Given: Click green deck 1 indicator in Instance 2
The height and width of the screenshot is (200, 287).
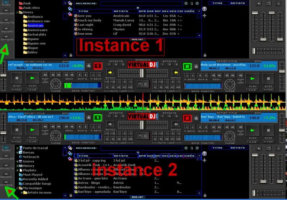Looking at the screenshot, I should tap(98, 118).
